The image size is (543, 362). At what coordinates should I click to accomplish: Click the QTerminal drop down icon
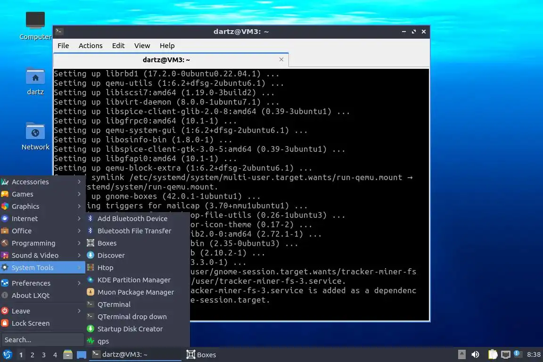(90, 316)
